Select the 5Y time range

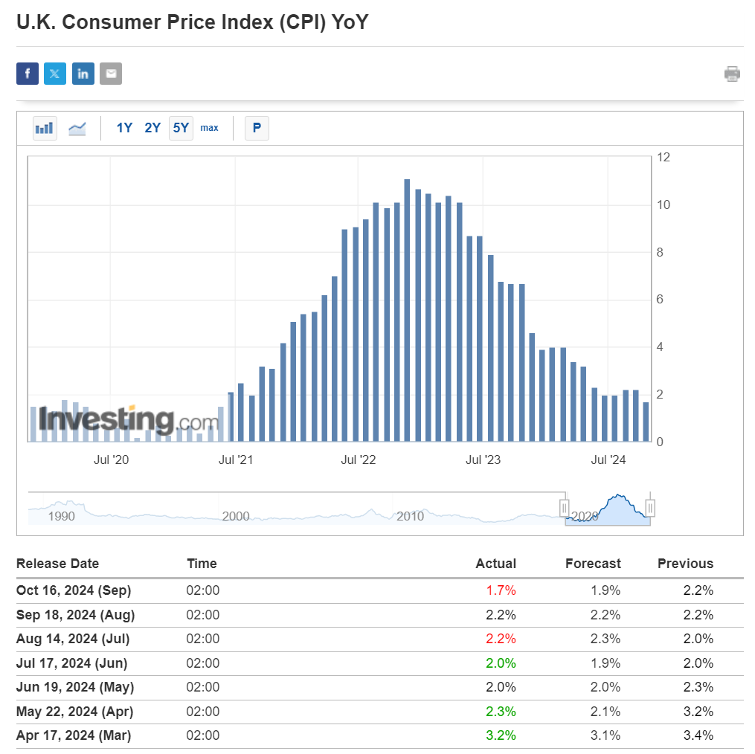pyautogui.click(x=181, y=128)
